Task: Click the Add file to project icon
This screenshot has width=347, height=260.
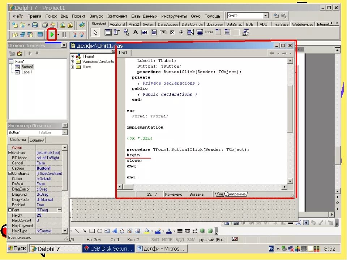Action: tap(63, 25)
